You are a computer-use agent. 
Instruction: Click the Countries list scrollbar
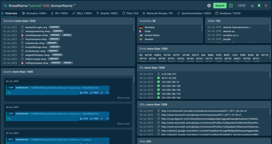tap(202, 28)
